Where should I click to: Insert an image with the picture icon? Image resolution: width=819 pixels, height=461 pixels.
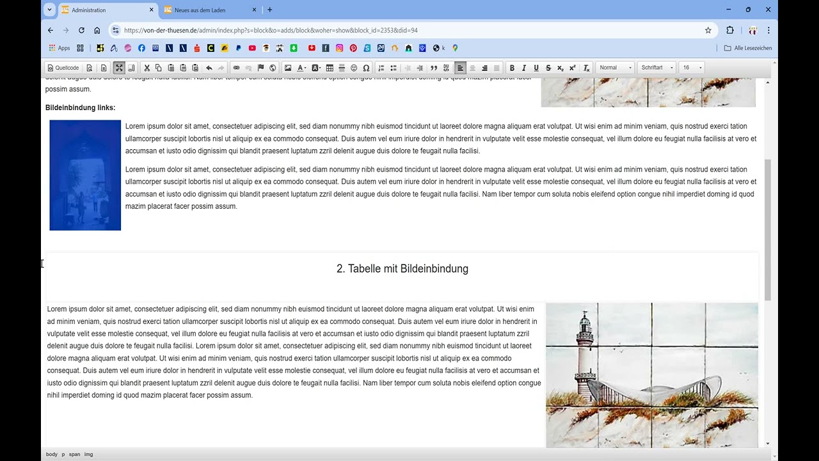coord(288,68)
